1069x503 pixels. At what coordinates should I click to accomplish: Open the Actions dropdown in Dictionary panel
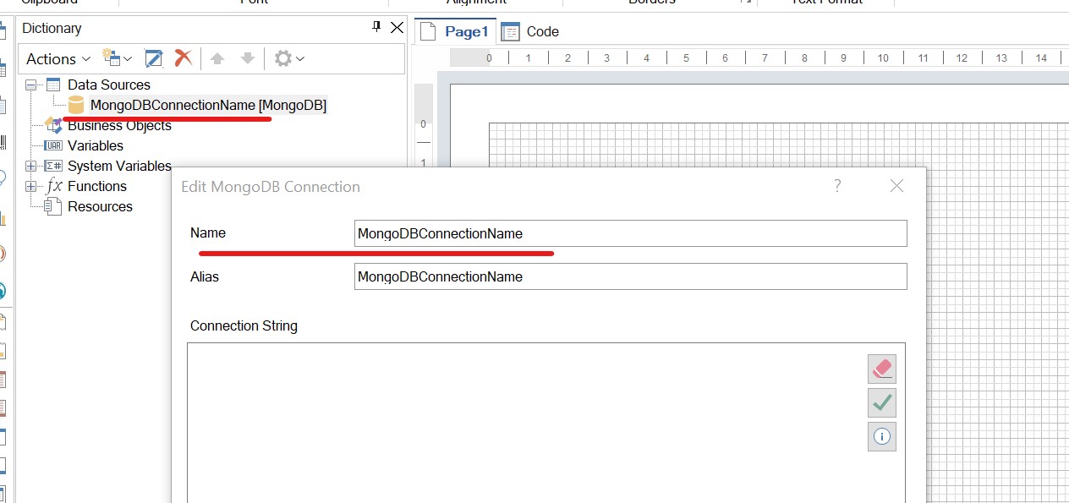[58, 59]
